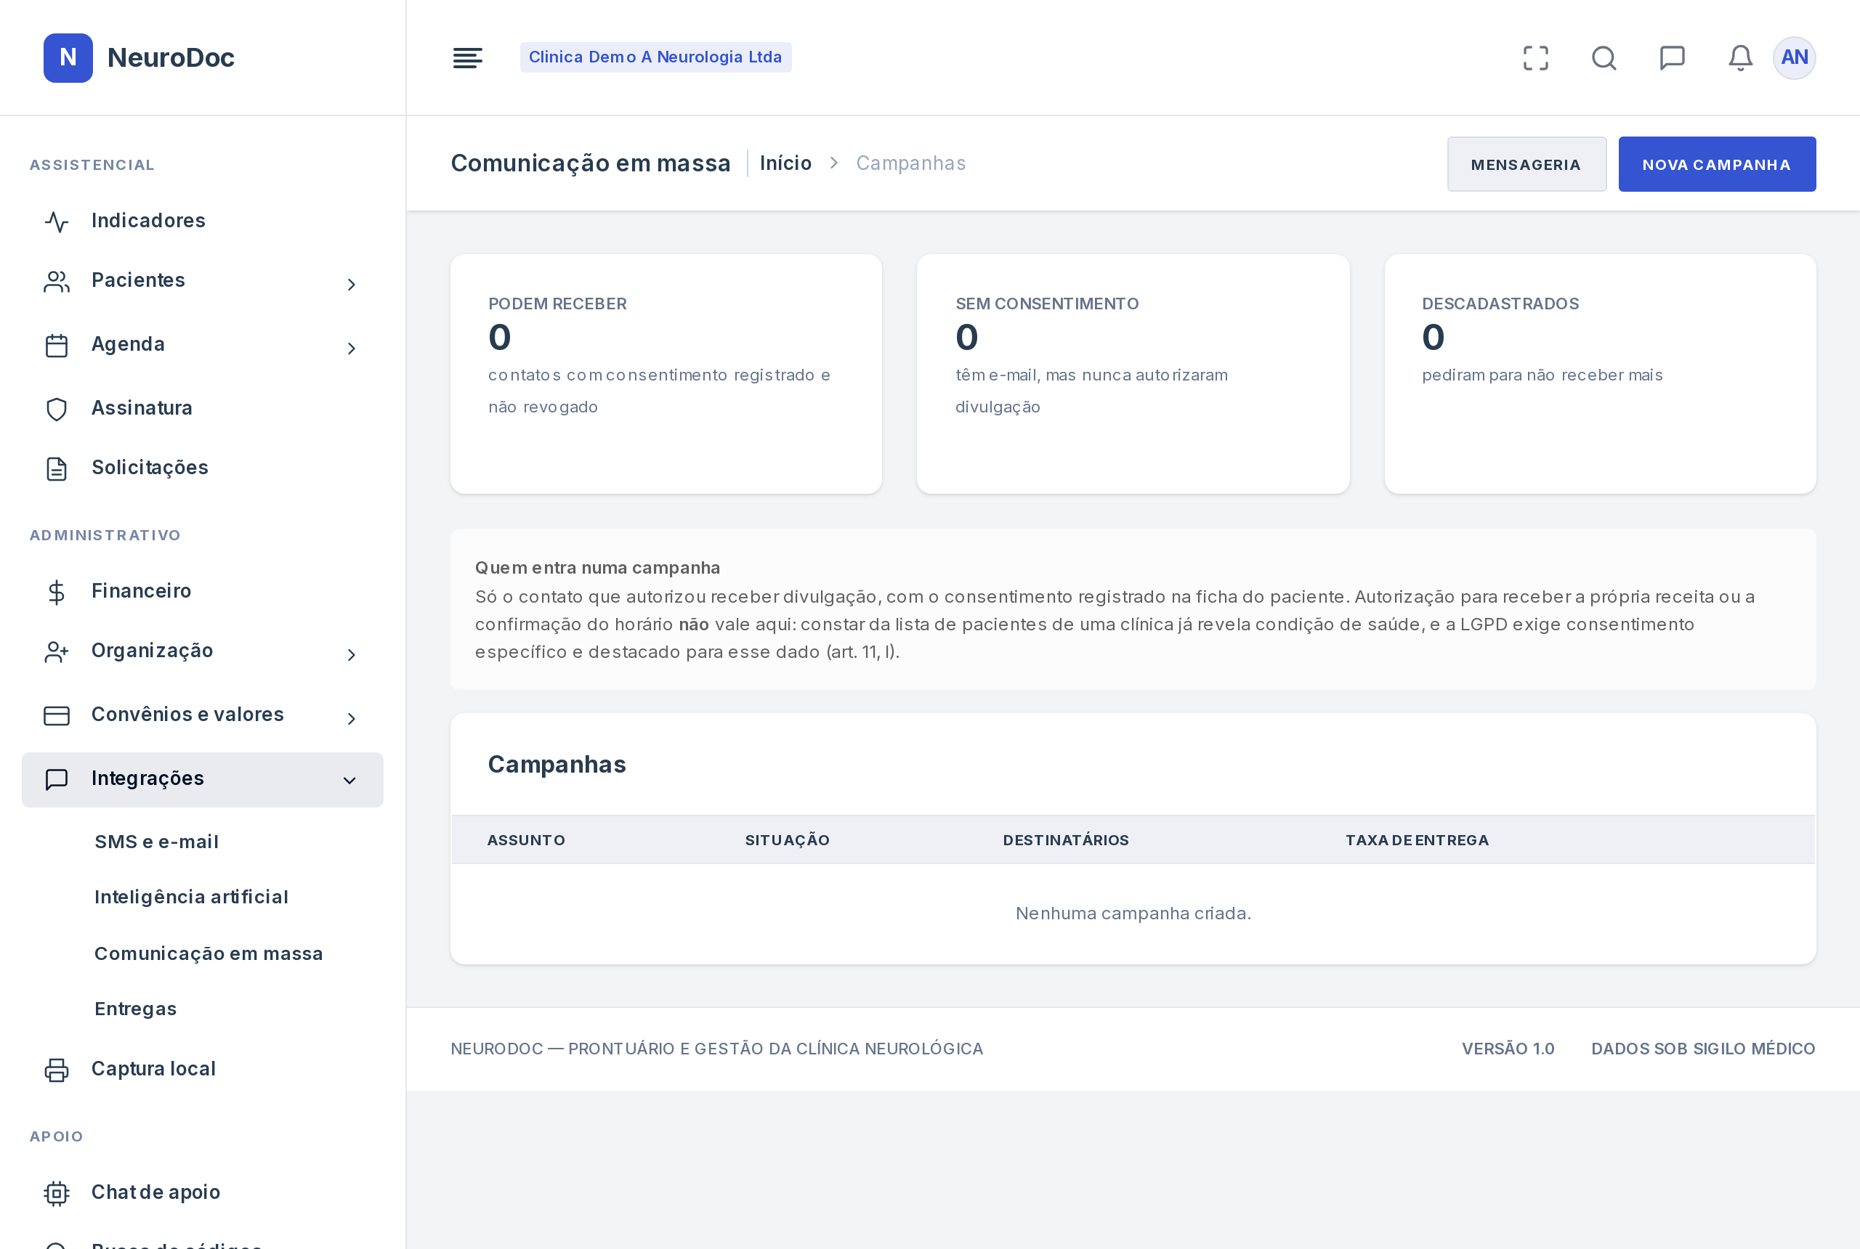Click the 'Comunicação em massa' page title
1860x1249 pixels.
pos(590,163)
